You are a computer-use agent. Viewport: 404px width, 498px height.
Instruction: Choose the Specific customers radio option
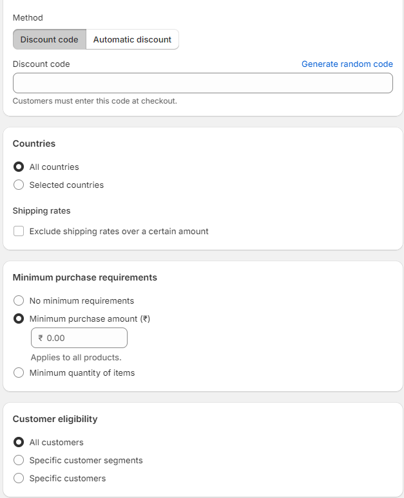click(19, 478)
